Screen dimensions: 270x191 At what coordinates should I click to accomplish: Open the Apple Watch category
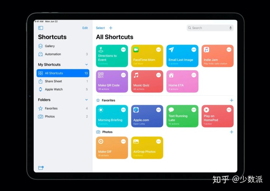pos(63,89)
